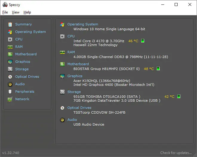Click the Network card icon in sidebar
197x157 pixels.
(10, 99)
